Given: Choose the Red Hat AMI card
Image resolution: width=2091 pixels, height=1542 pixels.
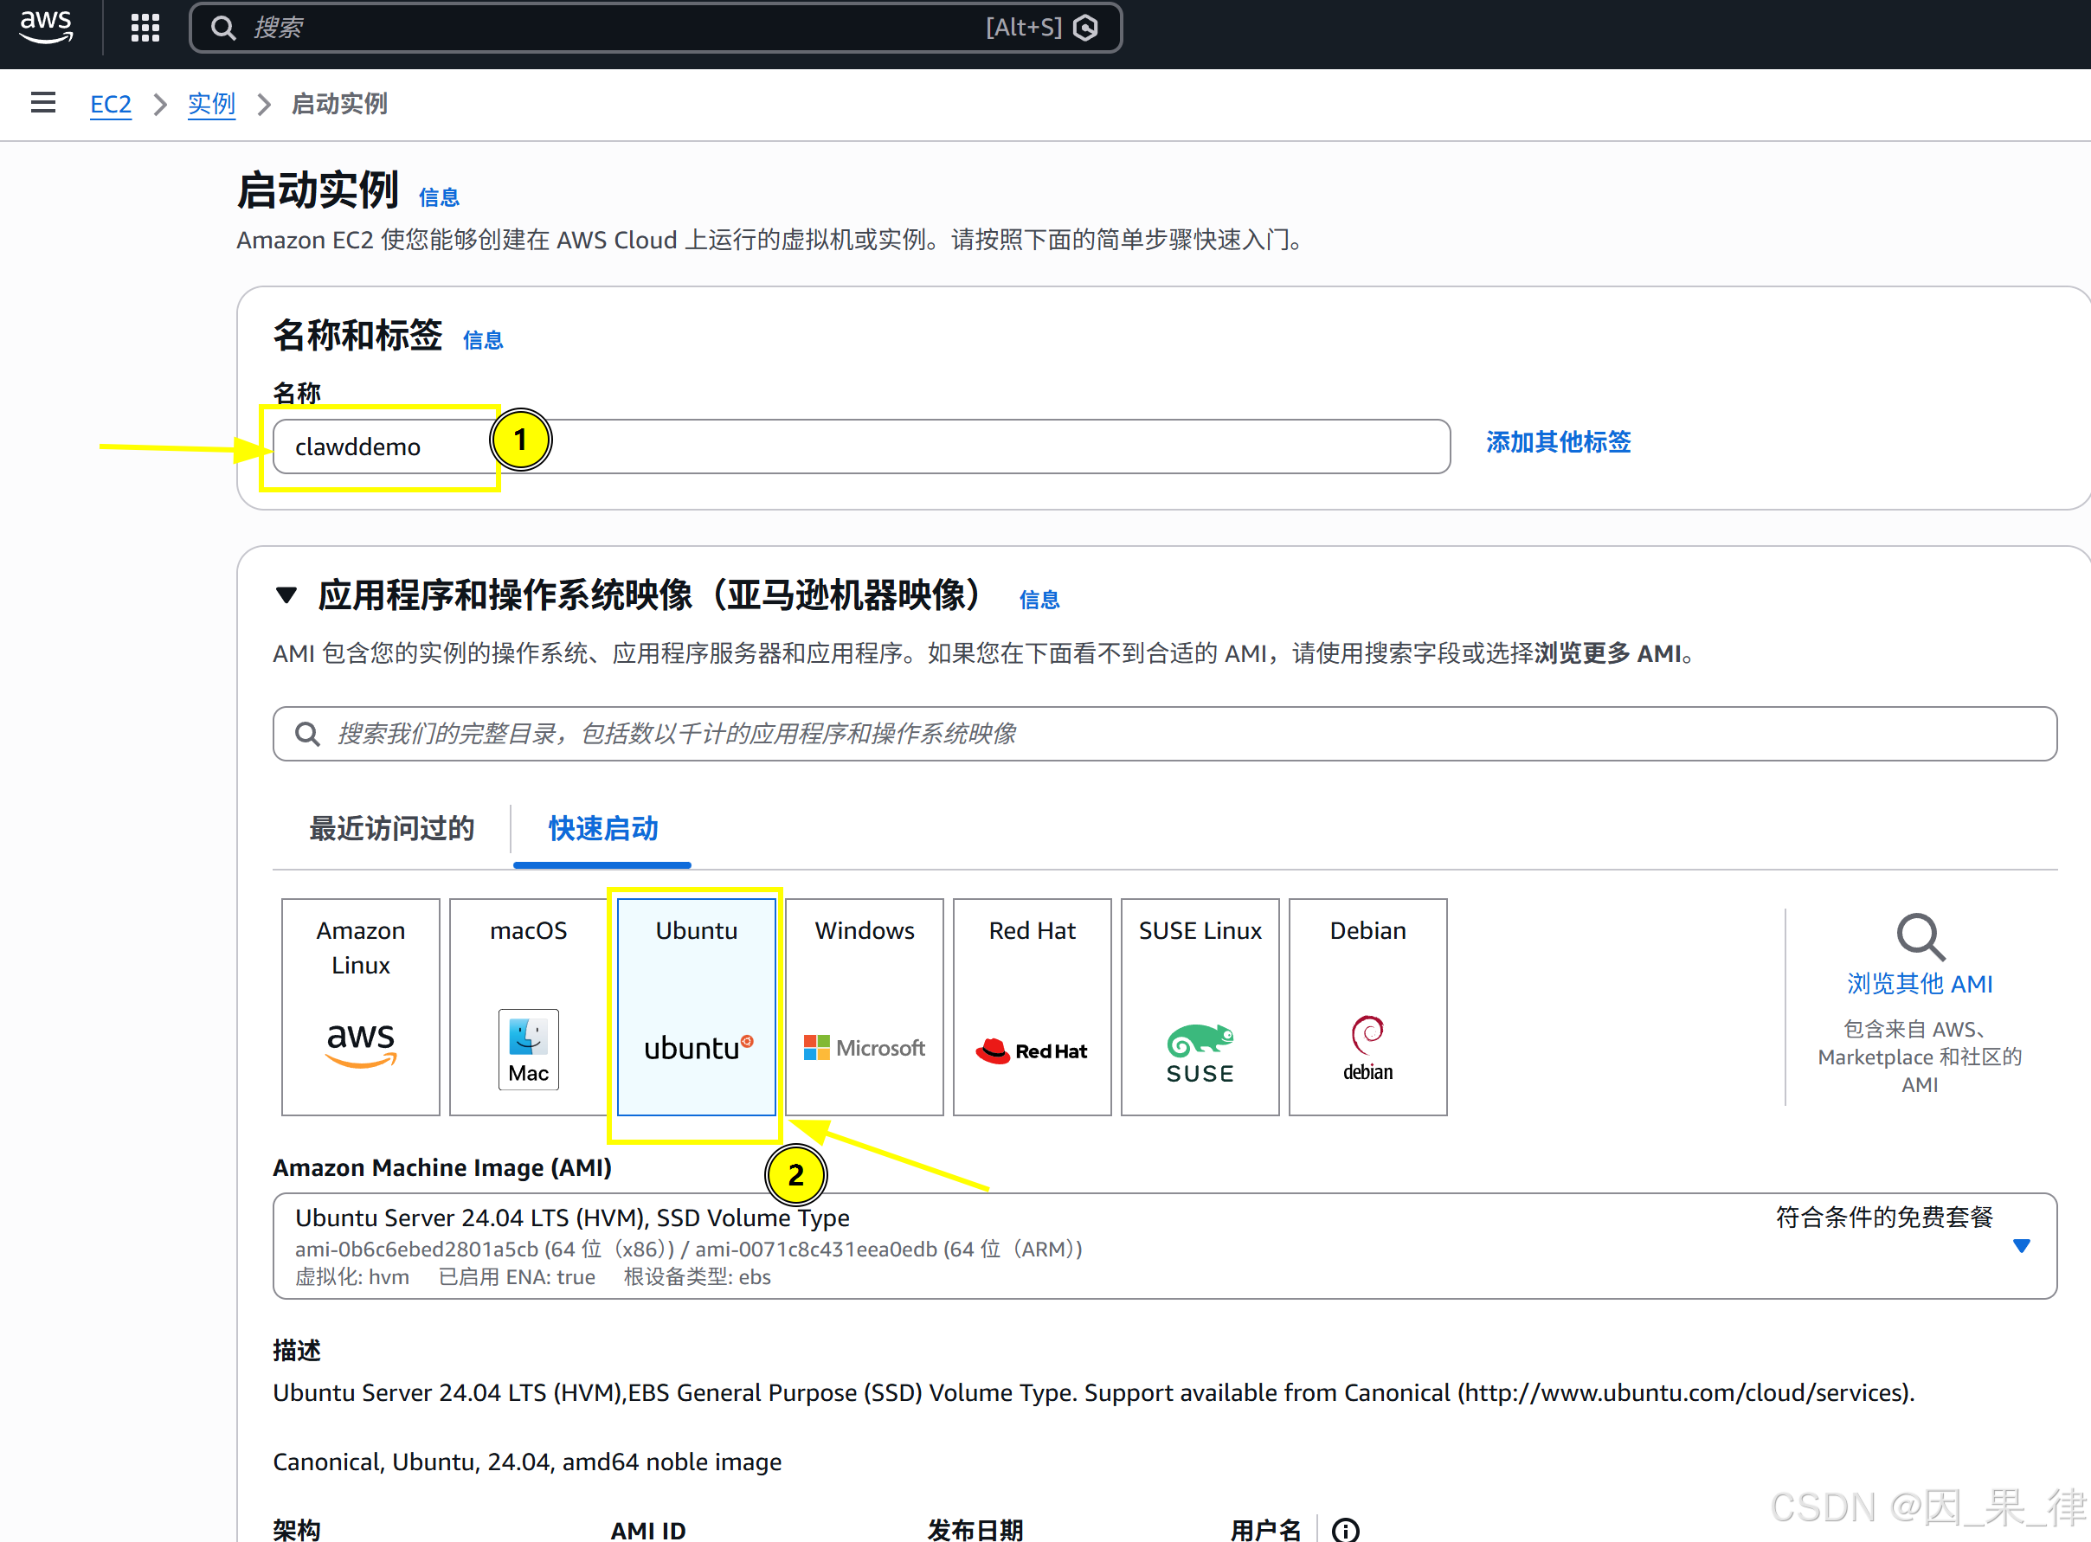Looking at the screenshot, I should 1032,1008.
